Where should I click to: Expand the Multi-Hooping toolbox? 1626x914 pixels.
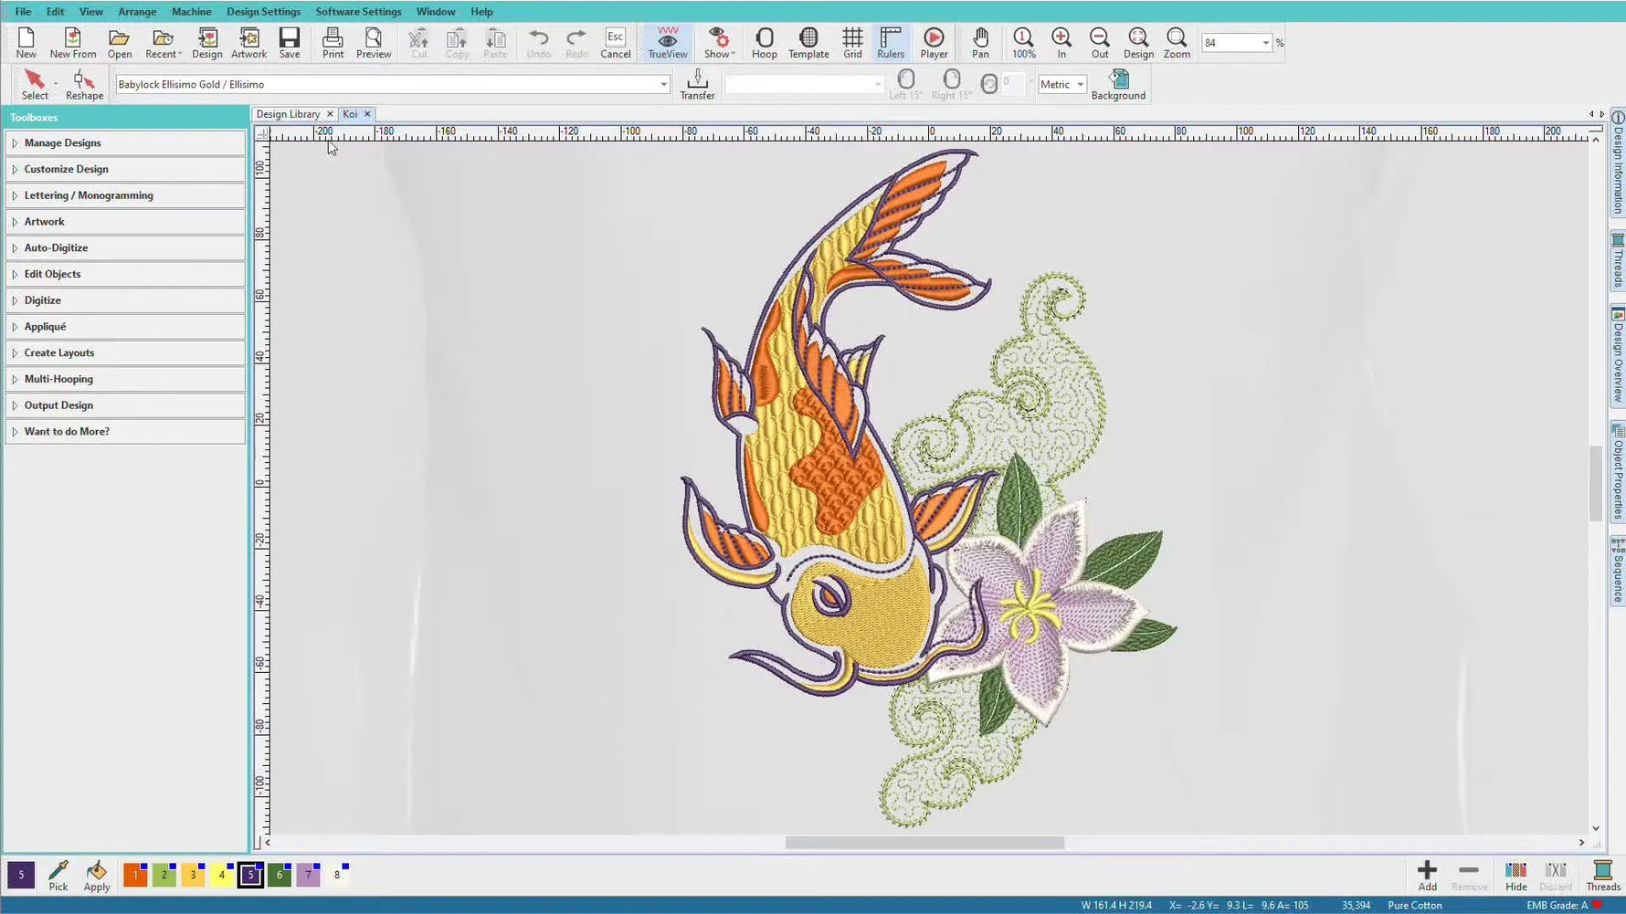[125, 379]
